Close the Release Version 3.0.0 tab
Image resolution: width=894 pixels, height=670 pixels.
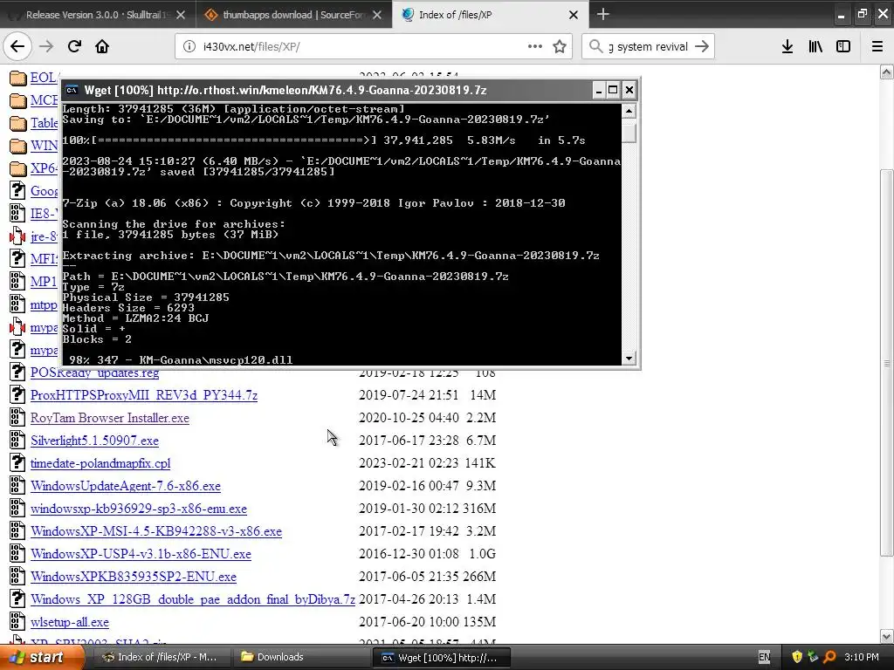(181, 15)
